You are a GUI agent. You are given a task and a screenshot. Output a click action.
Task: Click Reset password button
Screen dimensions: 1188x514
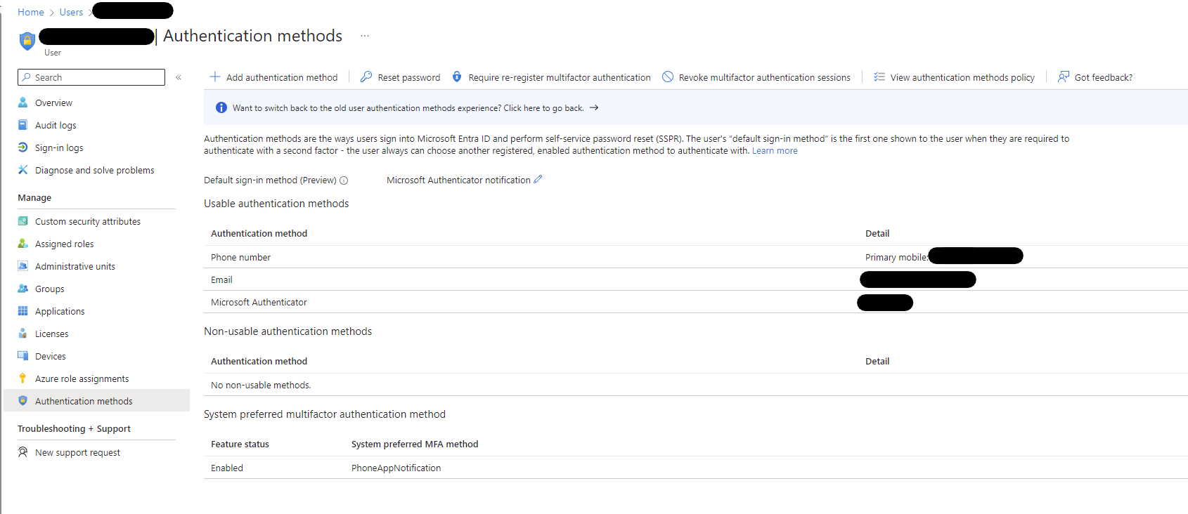(400, 77)
